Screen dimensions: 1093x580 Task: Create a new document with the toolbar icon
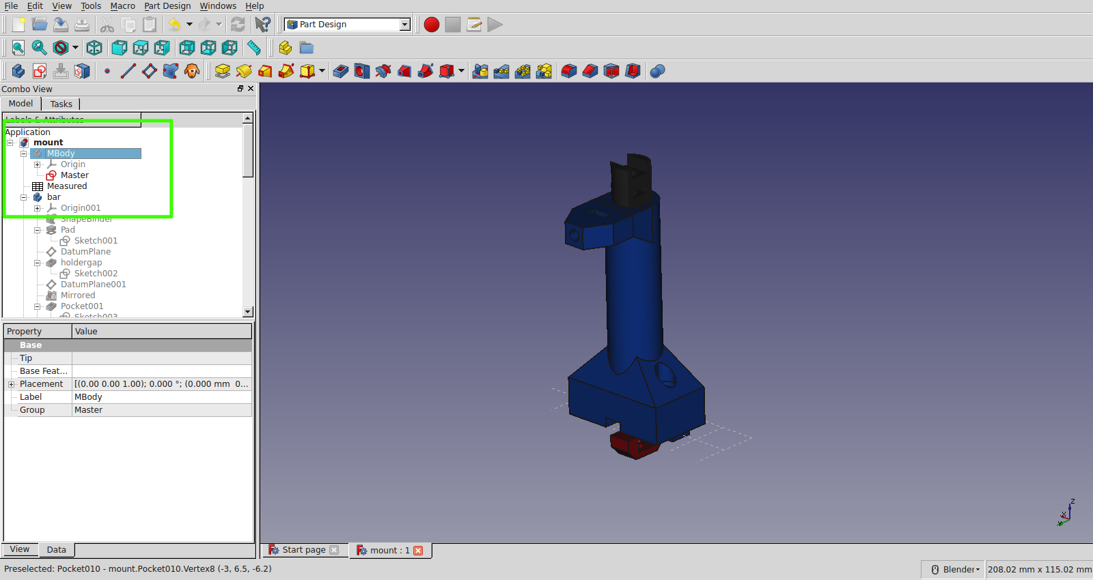click(x=18, y=25)
